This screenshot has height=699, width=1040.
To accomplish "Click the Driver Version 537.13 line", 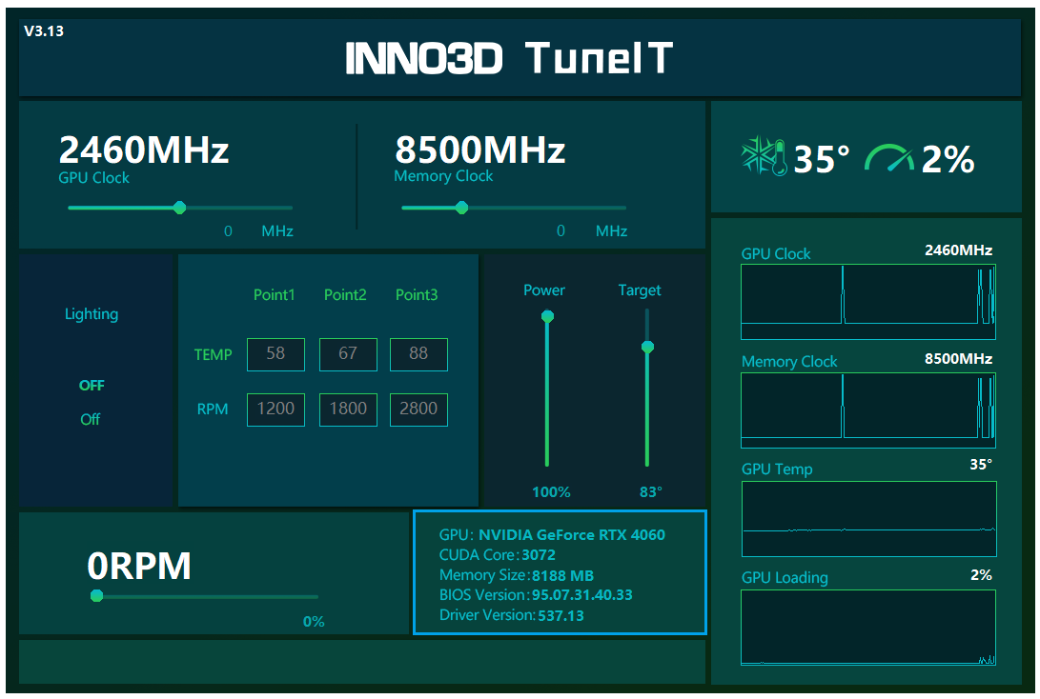I will [511, 615].
